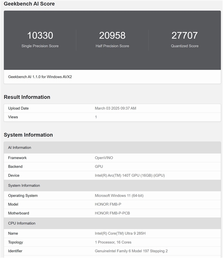
Task: Click the AI Information section header
Action: [x=20, y=147]
